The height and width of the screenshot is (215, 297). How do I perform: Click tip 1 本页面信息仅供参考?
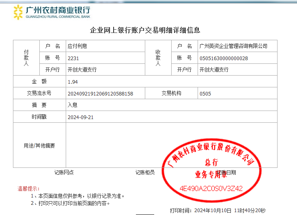click(77, 196)
